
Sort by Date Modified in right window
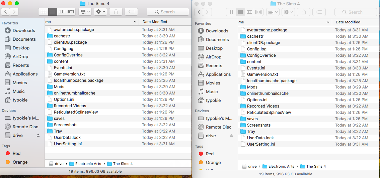coord(348,22)
